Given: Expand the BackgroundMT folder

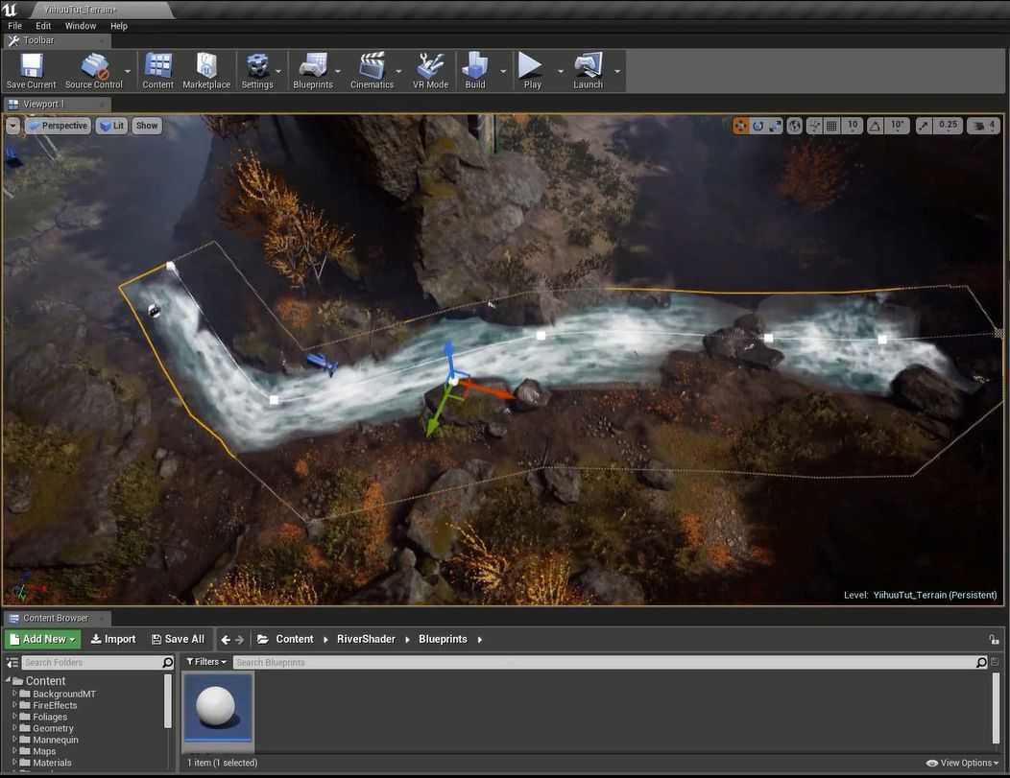Looking at the screenshot, I should click(x=14, y=694).
